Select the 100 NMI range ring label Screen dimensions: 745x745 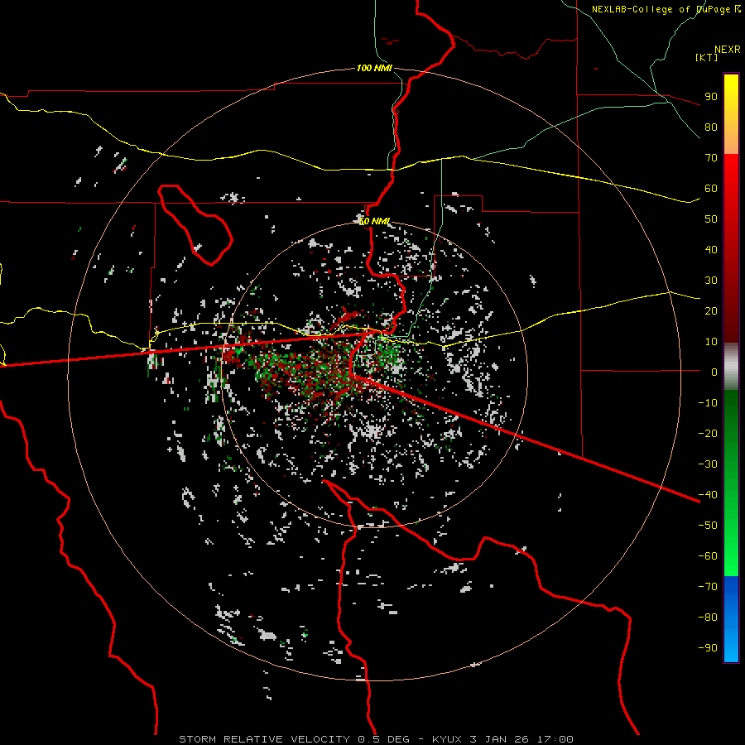tap(374, 68)
